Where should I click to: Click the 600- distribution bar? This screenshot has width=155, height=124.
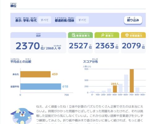126,83
